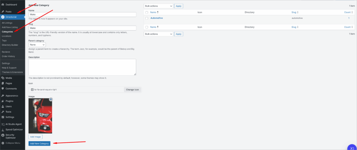Click the Tools wrench icon
The image size is (357, 150).
(3, 112)
